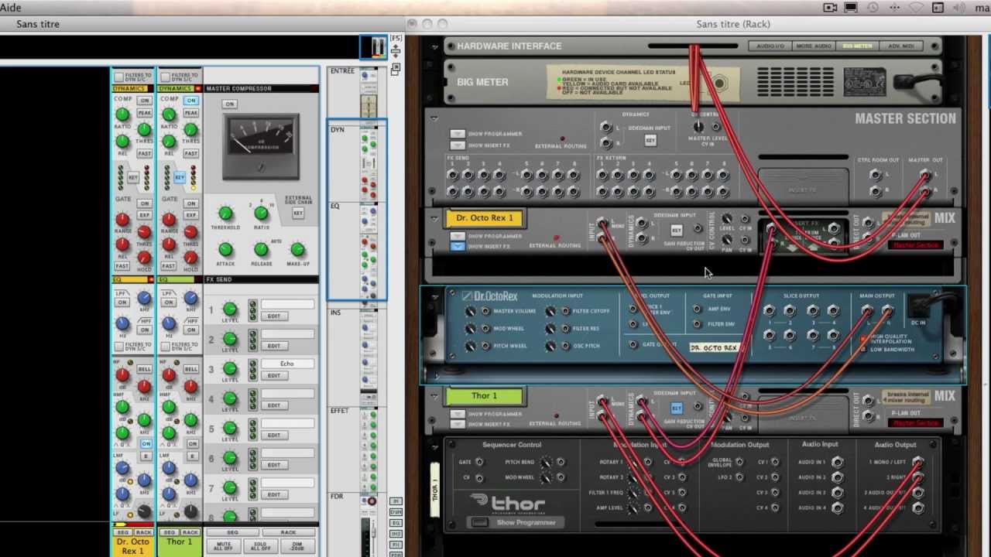Open the Adv. MIDI tab on Hardware Interface

pyautogui.click(x=900, y=46)
